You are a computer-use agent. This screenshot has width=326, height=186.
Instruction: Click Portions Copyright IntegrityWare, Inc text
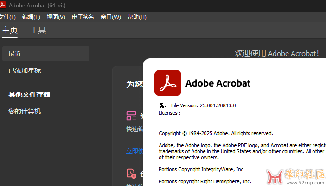201,169
